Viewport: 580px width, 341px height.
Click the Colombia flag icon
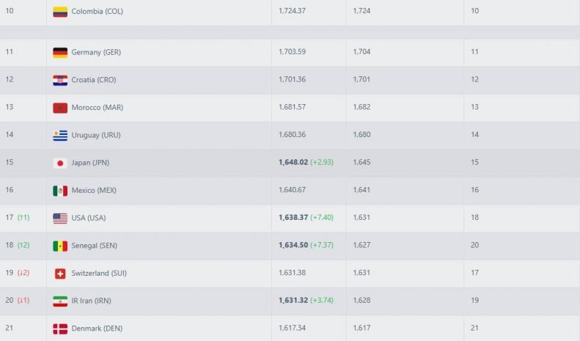(60, 12)
